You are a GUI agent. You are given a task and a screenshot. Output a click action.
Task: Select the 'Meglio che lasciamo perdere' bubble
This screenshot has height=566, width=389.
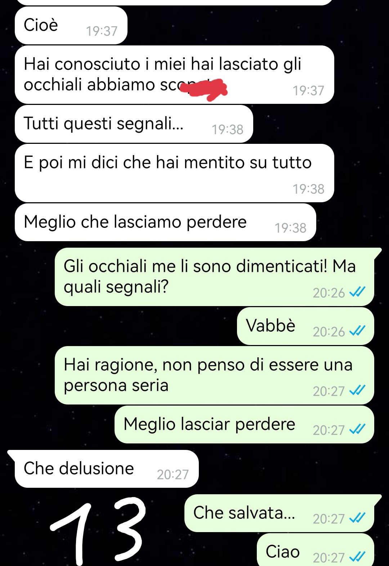(x=165, y=222)
